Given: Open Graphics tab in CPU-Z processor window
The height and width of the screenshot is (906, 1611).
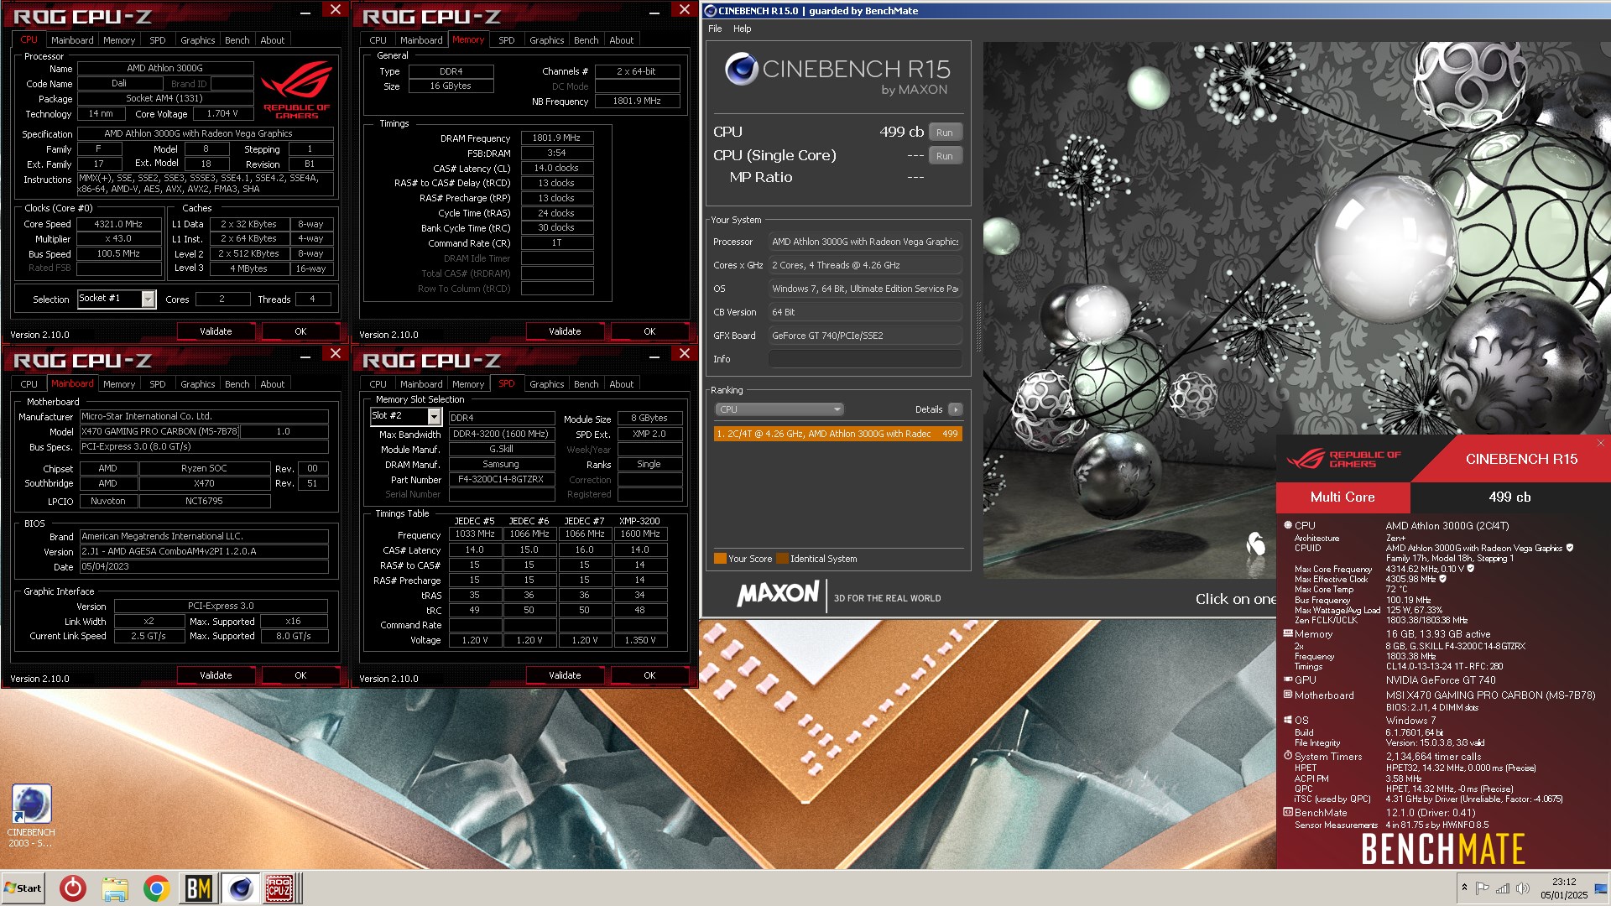Looking at the screenshot, I should 198,40.
